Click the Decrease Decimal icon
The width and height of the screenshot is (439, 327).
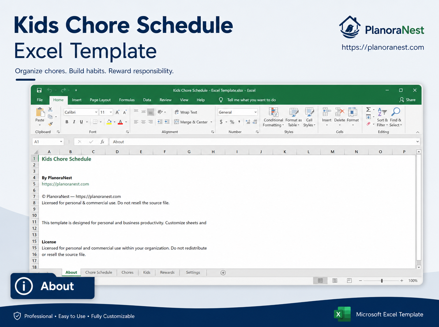point(255,122)
